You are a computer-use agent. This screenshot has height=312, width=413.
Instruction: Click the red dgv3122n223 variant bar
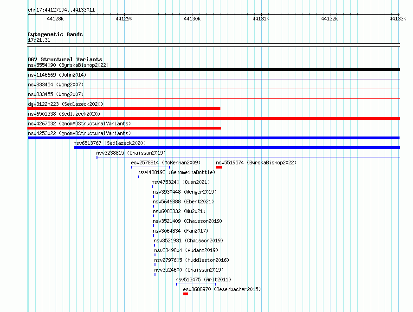tap(124, 109)
